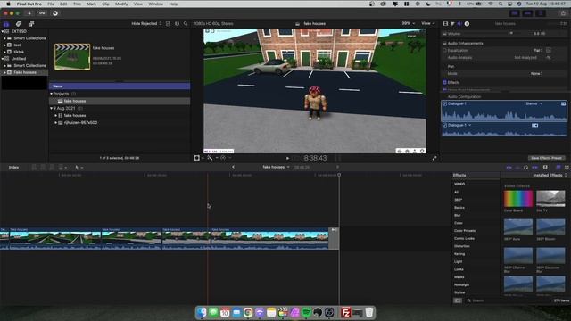Click the viewer fullscreen arrows icon
Image resolution: width=571 pixels, height=321 pixels.
[434, 159]
